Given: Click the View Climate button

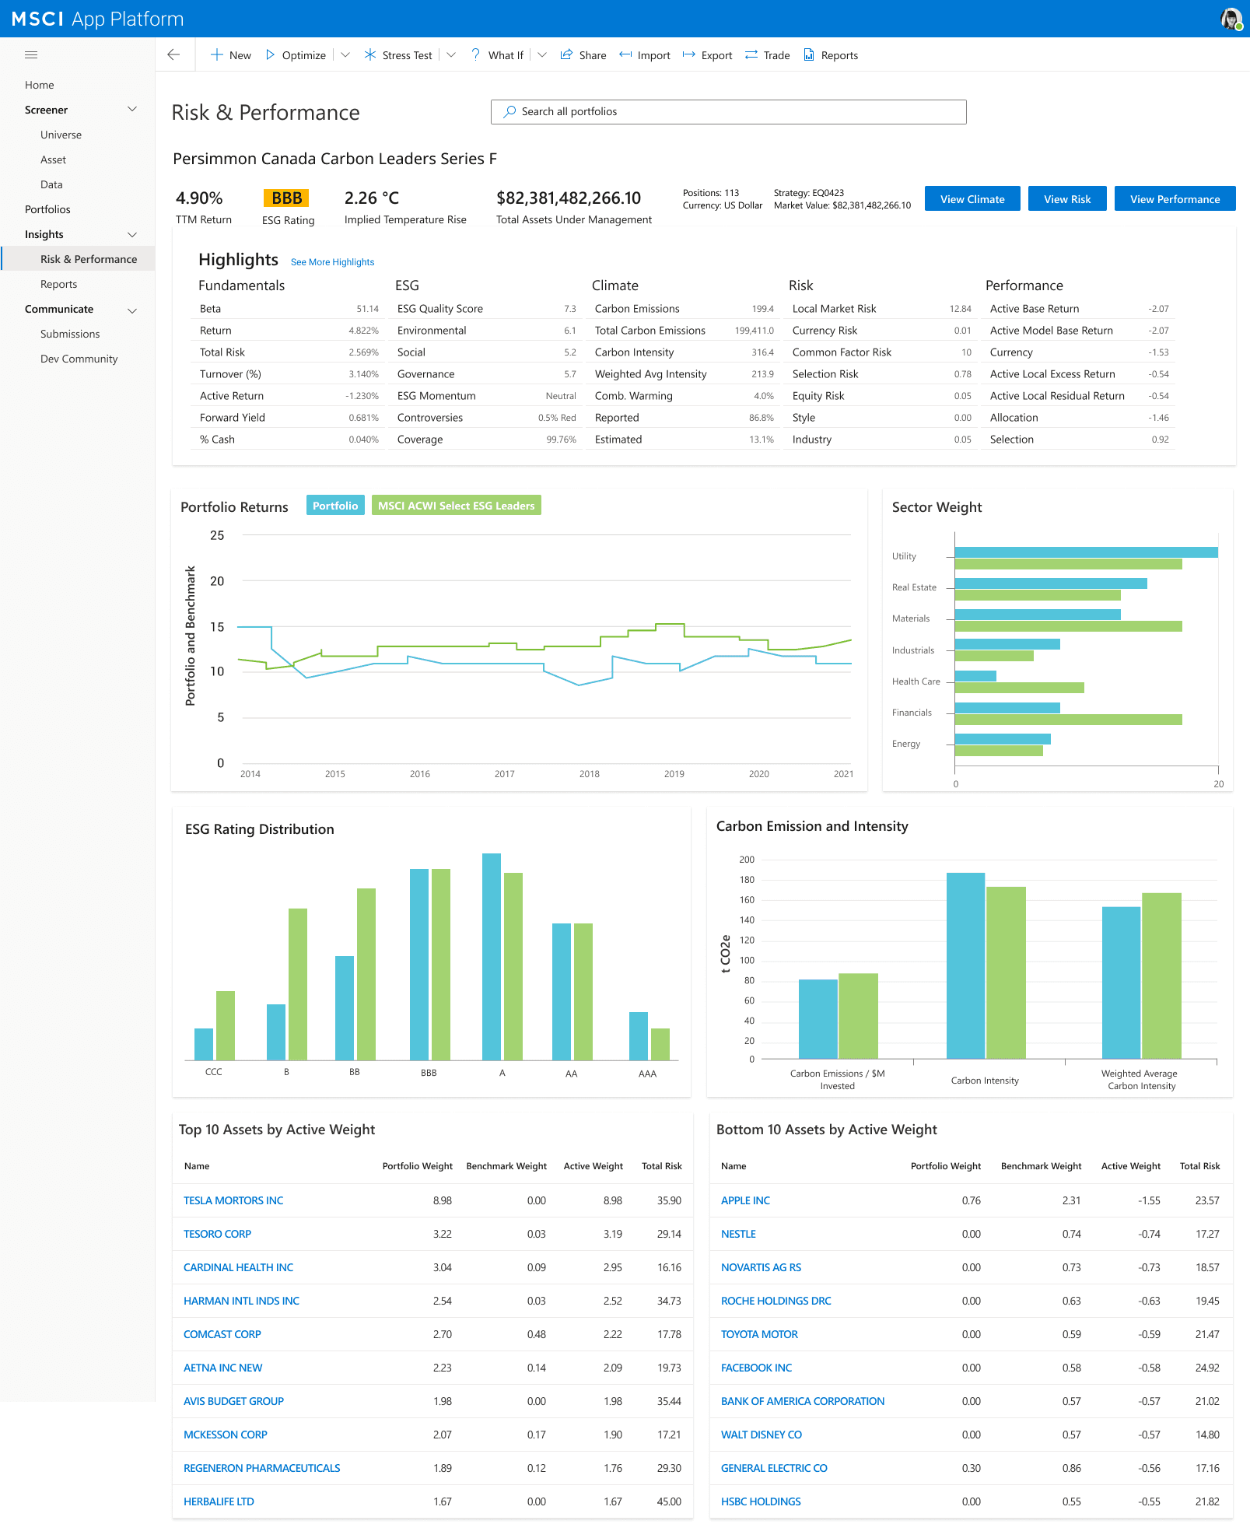Looking at the screenshot, I should click(x=972, y=199).
